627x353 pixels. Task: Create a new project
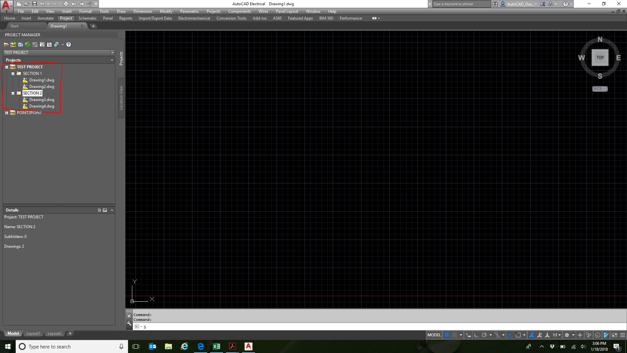pos(13,44)
